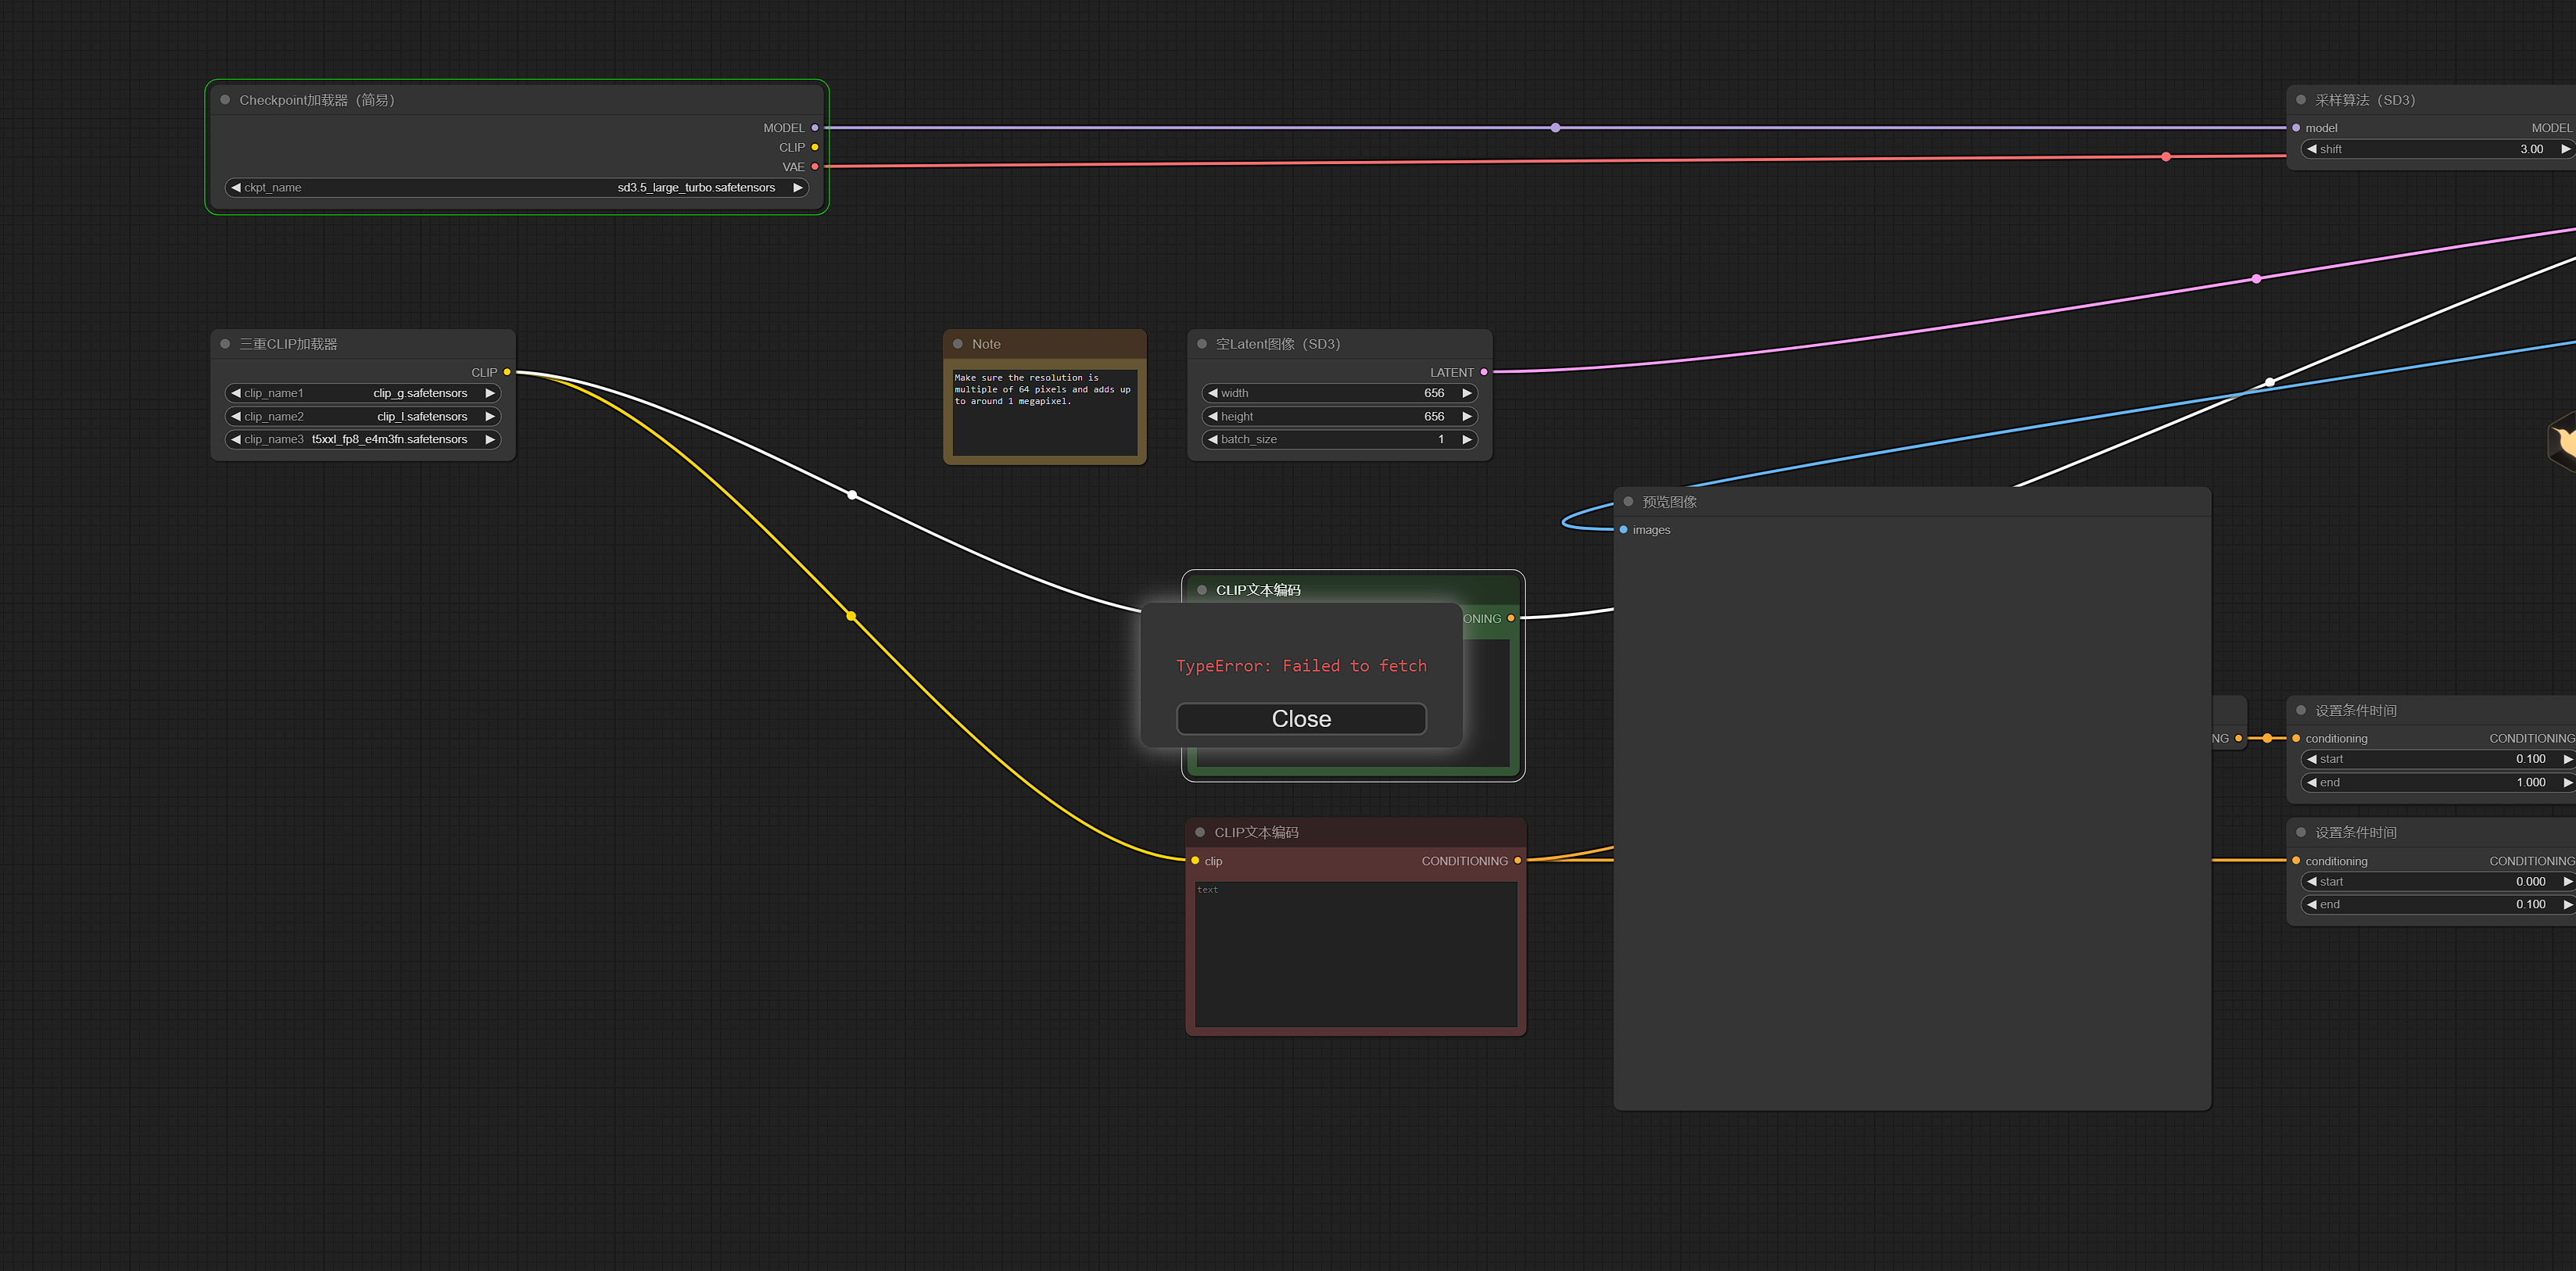Screen dimensions: 2576x1271
Task: Decrease width with left arrow
Action: [x=1212, y=393]
